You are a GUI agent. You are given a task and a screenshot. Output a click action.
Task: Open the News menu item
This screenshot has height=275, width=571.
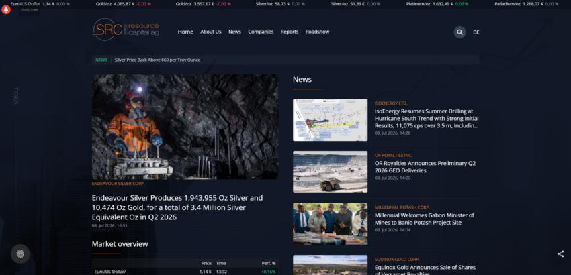coord(234,32)
